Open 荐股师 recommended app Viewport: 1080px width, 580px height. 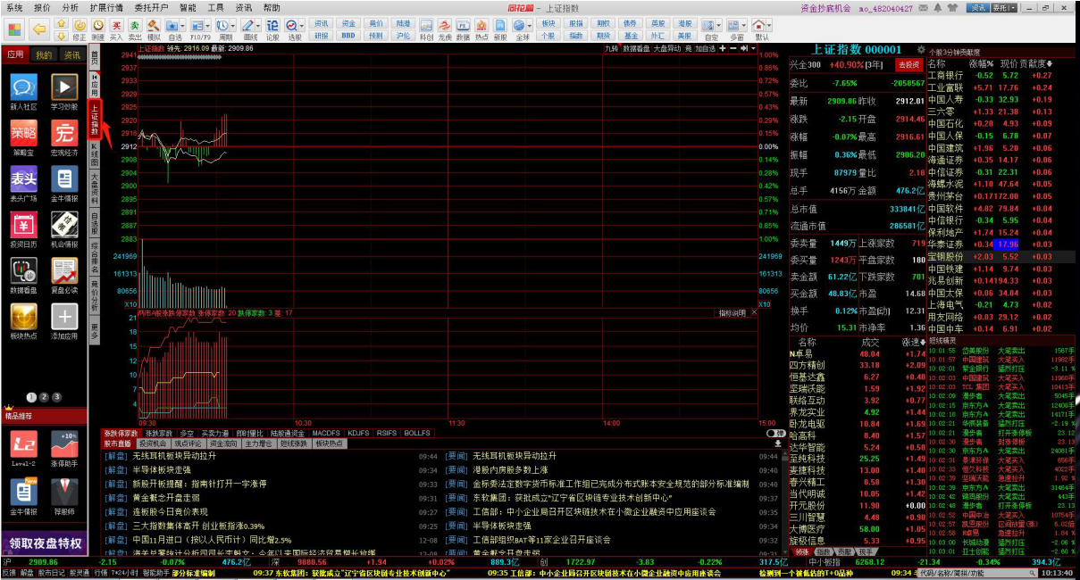click(63, 496)
